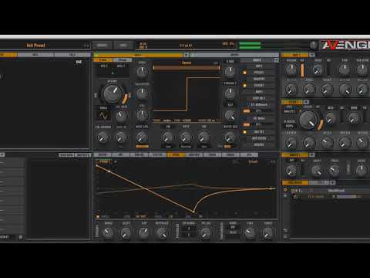Select last gray tab in bottom editor tab row
Image resolution: width=370 pixels, height=278 pixels.
coord(249,154)
